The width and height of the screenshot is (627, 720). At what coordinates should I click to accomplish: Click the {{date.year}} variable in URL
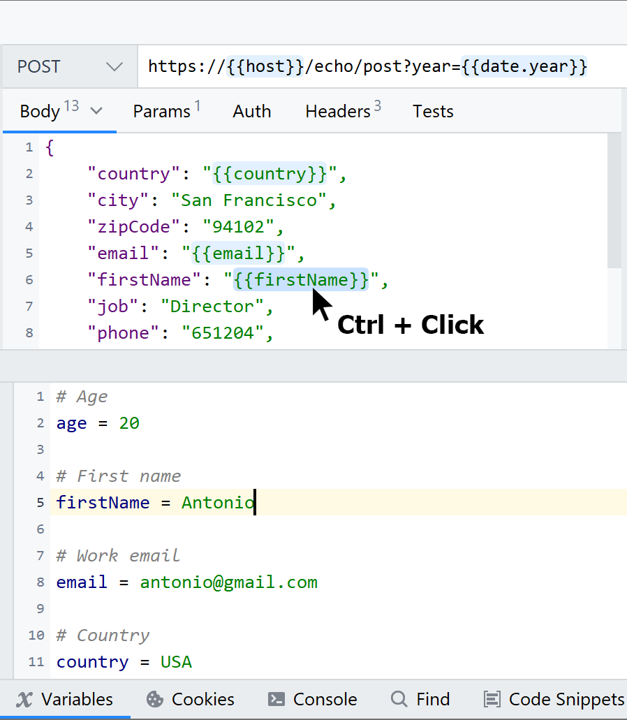click(x=524, y=67)
